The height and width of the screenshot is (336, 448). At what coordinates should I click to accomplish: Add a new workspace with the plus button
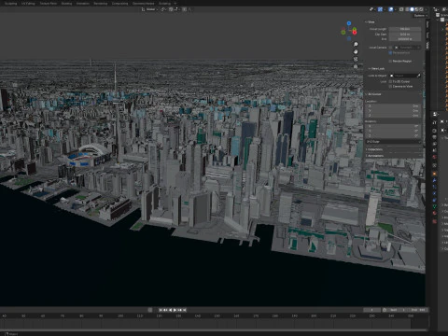[x=175, y=4]
